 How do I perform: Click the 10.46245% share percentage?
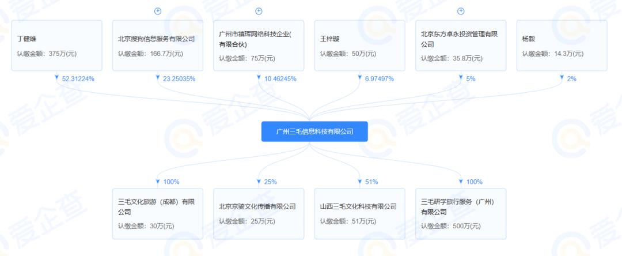coord(280,78)
